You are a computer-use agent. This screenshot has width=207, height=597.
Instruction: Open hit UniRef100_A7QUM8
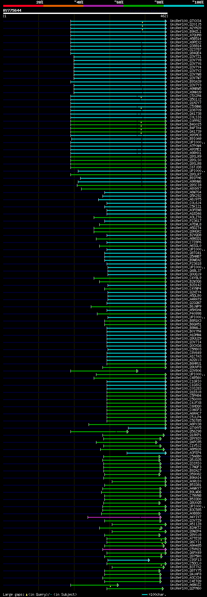(x=186, y=35)
